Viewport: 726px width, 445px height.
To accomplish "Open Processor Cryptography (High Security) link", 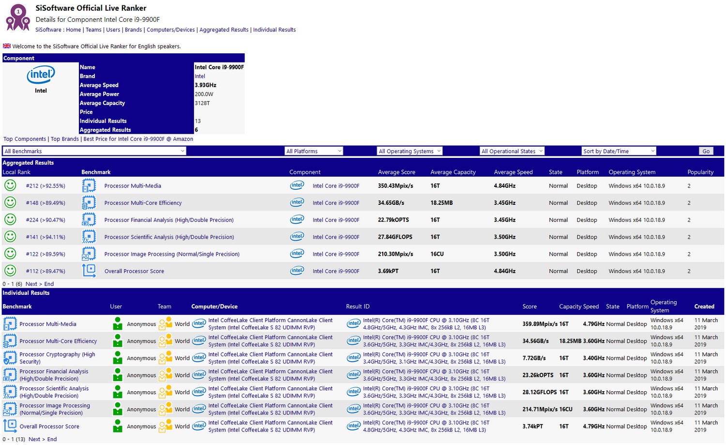I will [57, 358].
